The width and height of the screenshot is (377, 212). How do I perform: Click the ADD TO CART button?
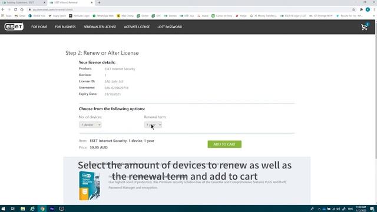pyautogui.click(x=224, y=144)
